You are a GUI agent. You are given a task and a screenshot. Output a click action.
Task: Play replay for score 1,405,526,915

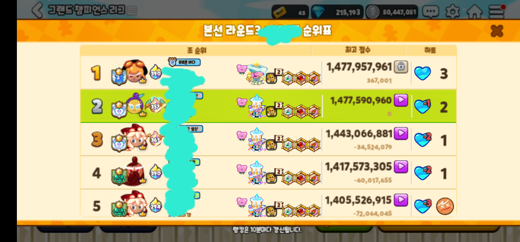pos(401,200)
